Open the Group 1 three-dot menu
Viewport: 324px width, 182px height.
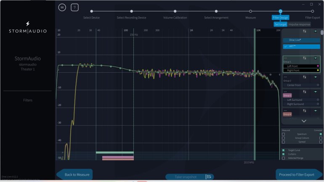point(285,58)
